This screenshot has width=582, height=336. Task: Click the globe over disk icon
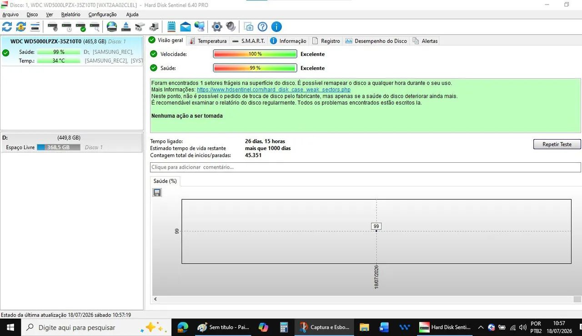pyautogui.click(x=112, y=27)
